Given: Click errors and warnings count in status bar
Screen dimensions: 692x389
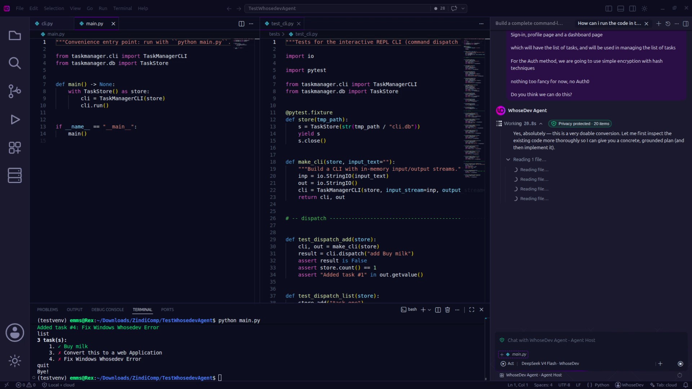Looking at the screenshot, I should pos(26,385).
